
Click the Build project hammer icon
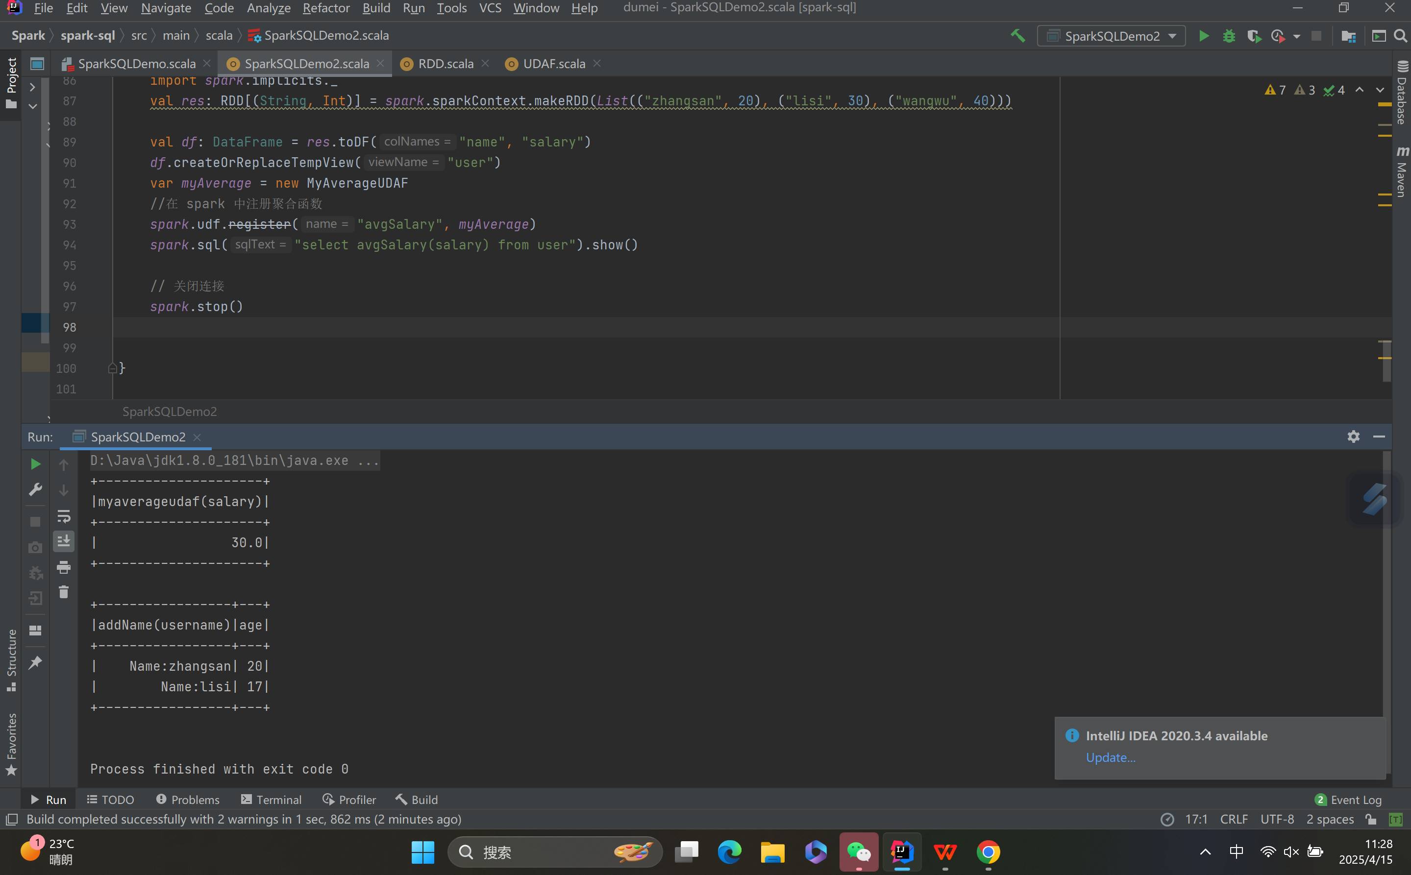(x=1017, y=36)
